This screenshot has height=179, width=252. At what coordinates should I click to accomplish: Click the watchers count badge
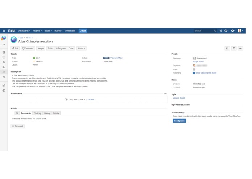tap(194, 73)
